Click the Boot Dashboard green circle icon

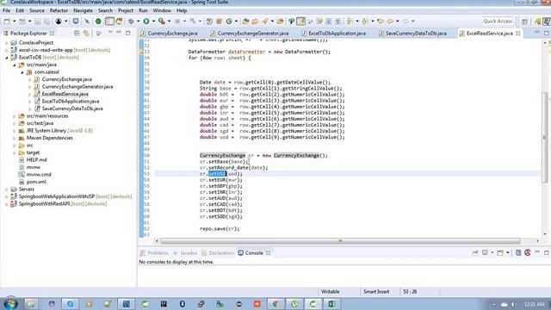[x=98, y=22]
